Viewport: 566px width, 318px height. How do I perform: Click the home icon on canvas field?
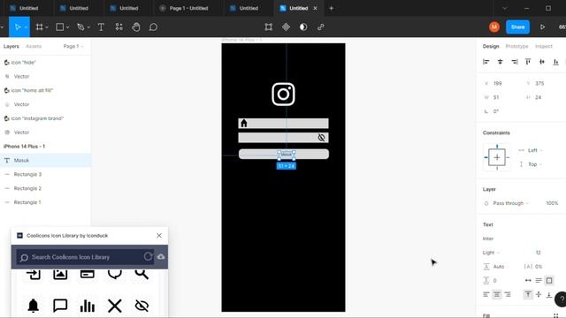point(244,124)
